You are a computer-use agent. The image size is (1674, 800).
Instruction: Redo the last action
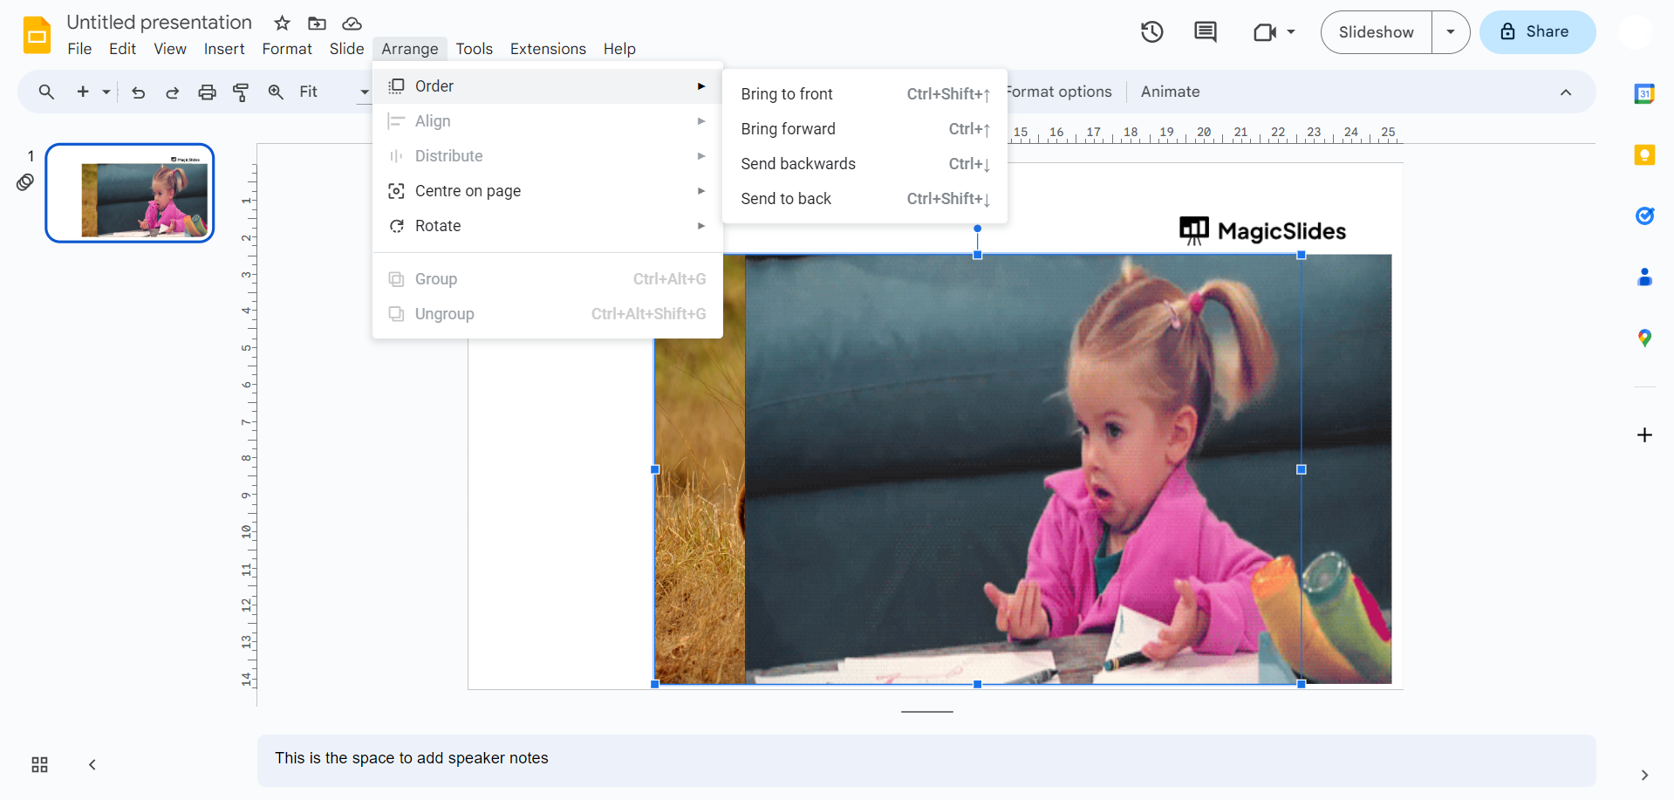173,92
